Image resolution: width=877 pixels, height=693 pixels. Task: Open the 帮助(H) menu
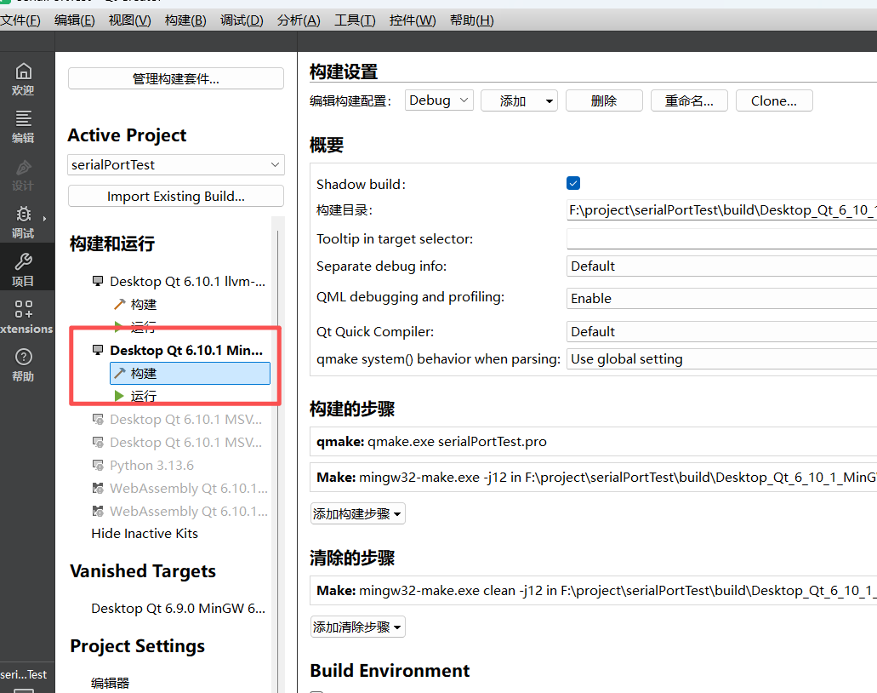click(x=472, y=20)
